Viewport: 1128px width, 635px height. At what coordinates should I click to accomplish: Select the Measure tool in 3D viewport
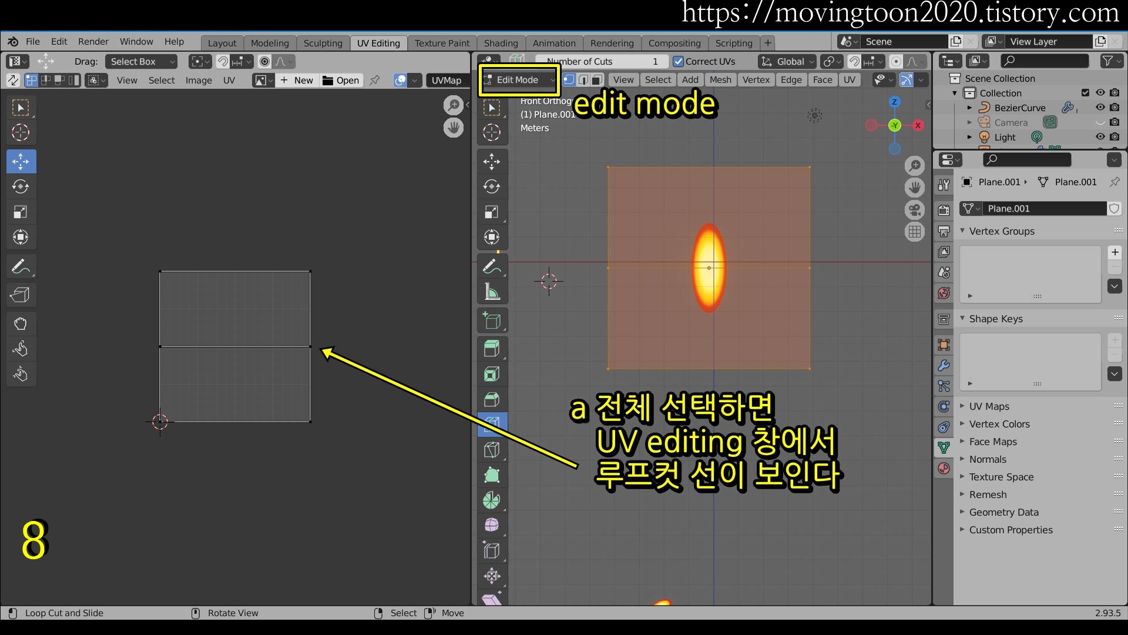coord(492,292)
